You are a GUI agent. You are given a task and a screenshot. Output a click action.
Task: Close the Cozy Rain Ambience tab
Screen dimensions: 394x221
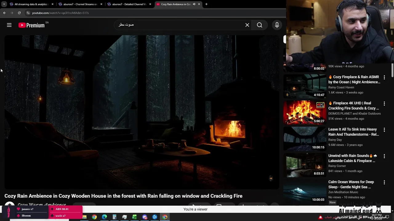click(x=199, y=4)
